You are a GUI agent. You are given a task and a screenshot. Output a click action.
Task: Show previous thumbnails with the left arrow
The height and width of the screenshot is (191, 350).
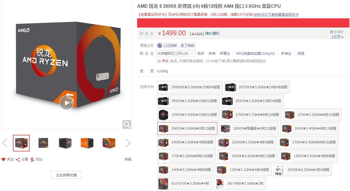pyautogui.click(x=5, y=143)
